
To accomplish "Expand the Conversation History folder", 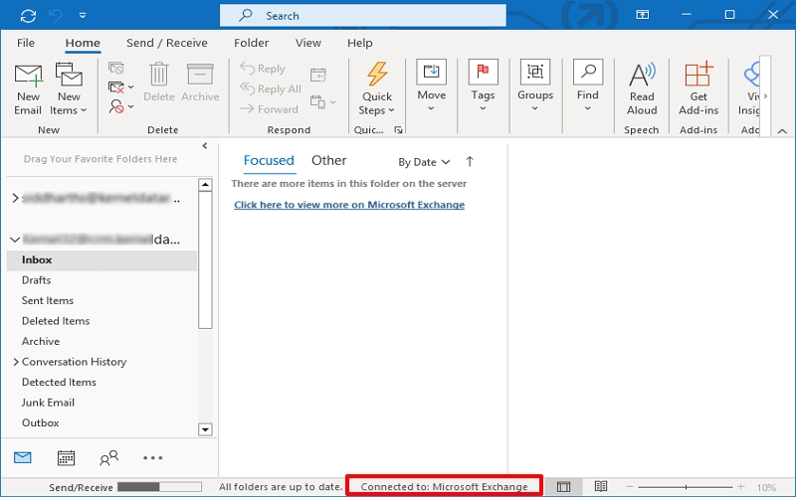I will [x=15, y=362].
